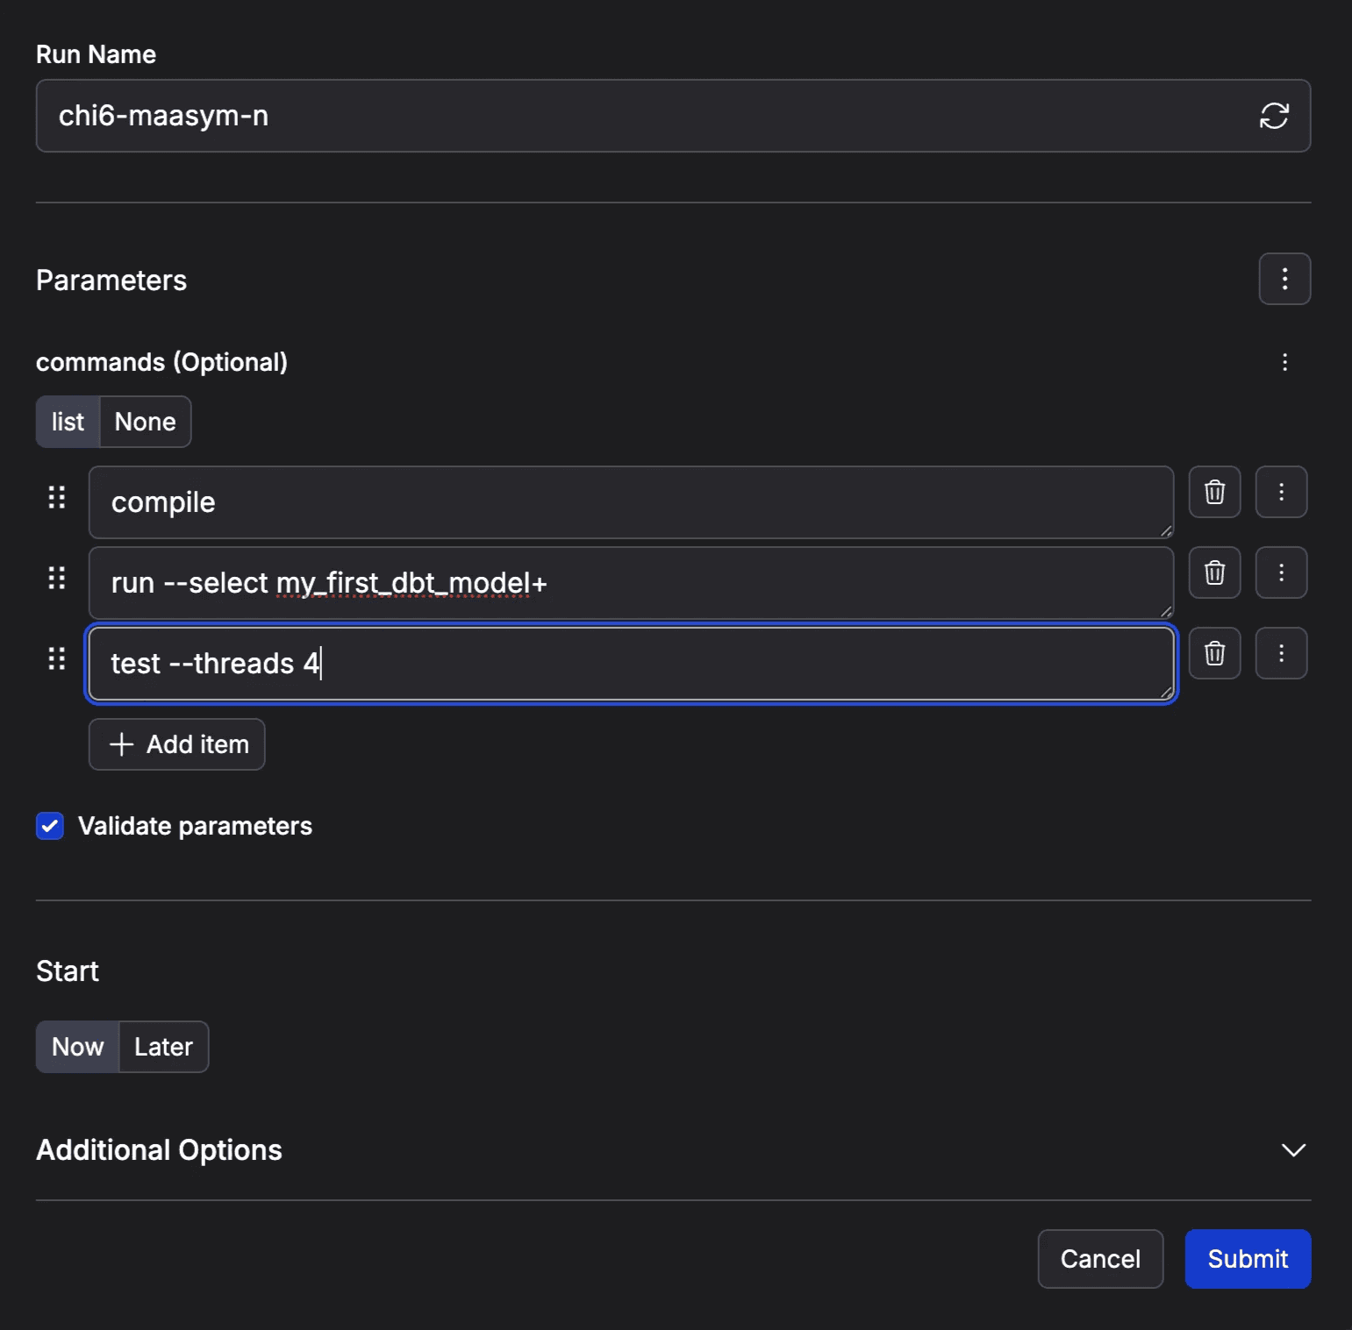This screenshot has width=1352, height=1330.
Task: Open the Parameters section options menu
Action: [1284, 280]
